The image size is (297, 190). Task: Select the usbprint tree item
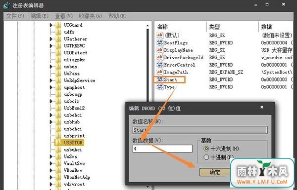[x=74, y=136]
